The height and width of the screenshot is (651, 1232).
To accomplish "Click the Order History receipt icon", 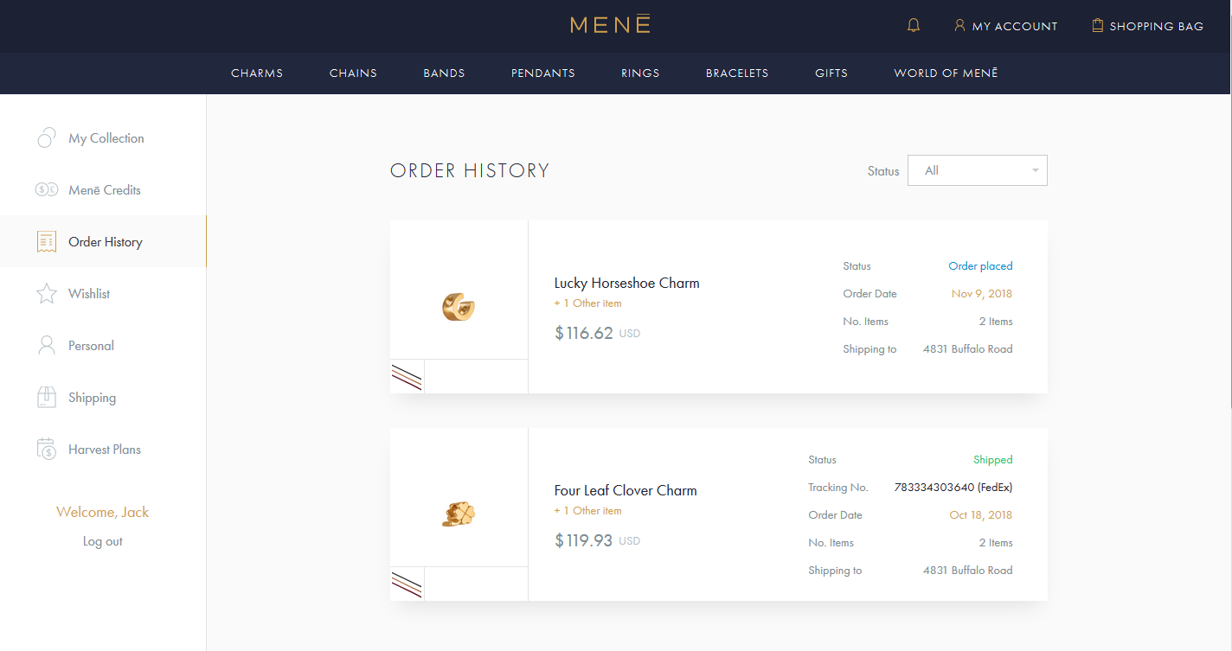I will 47,242.
